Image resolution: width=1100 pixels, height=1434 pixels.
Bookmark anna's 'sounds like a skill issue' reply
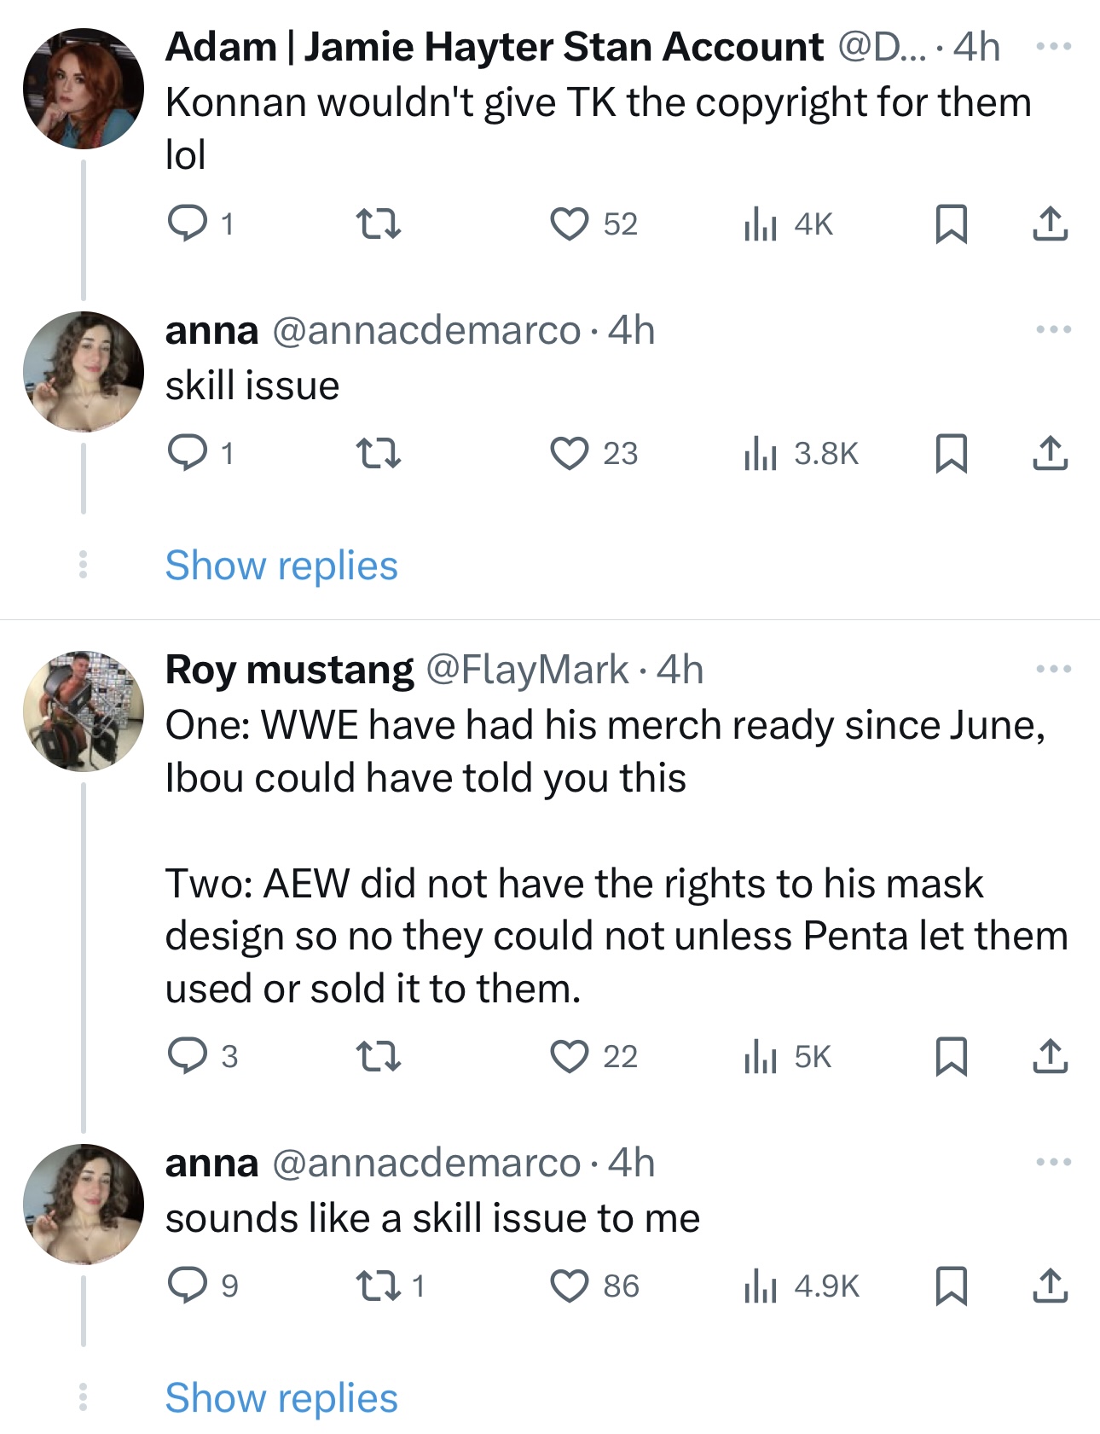[951, 1286]
